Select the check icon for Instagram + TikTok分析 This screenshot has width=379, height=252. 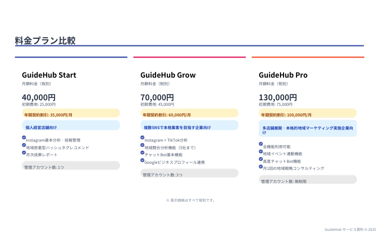tap(143, 137)
